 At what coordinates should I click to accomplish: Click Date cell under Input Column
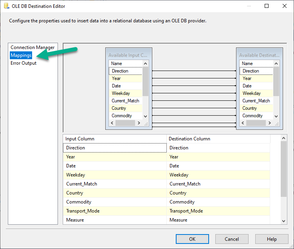[x=115, y=166]
